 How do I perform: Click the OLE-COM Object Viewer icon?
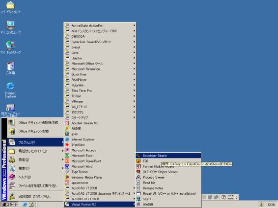pyautogui.click(x=139, y=172)
